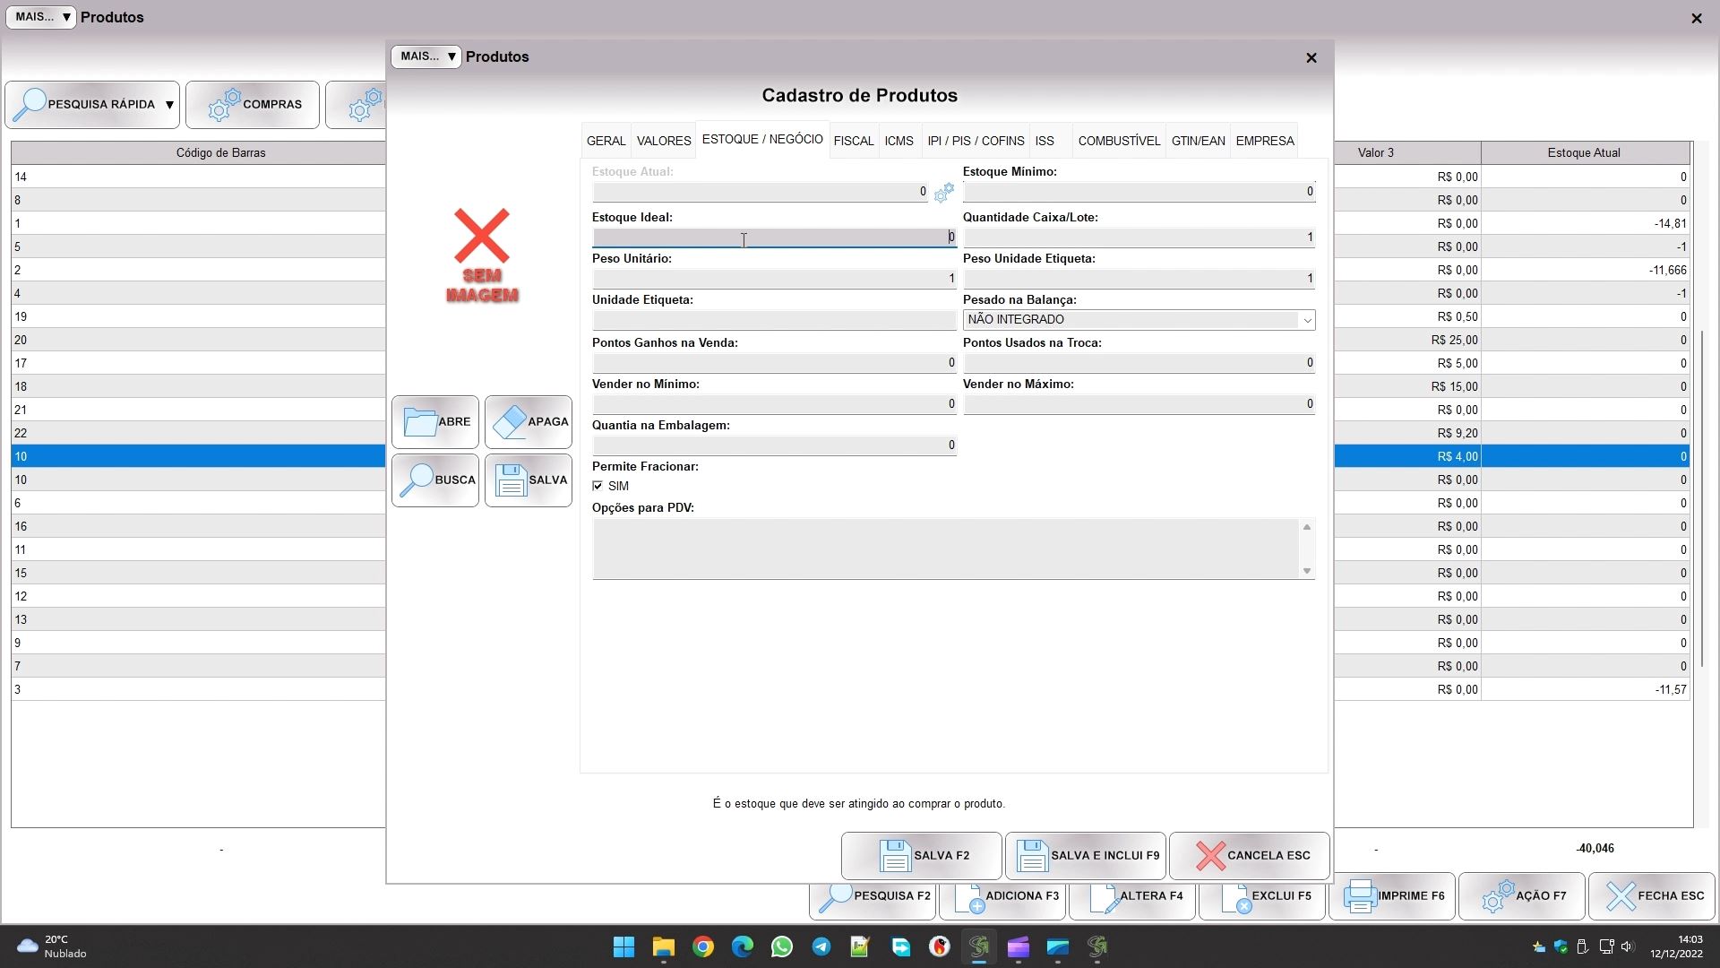Click the ABRE folder icon button

point(435,422)
